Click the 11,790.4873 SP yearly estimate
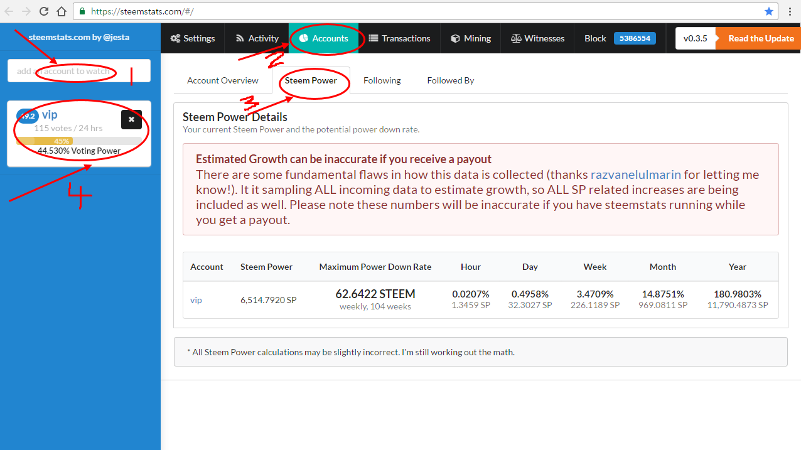Viewport: 801px width, 450px height. (x=738, y=305)
